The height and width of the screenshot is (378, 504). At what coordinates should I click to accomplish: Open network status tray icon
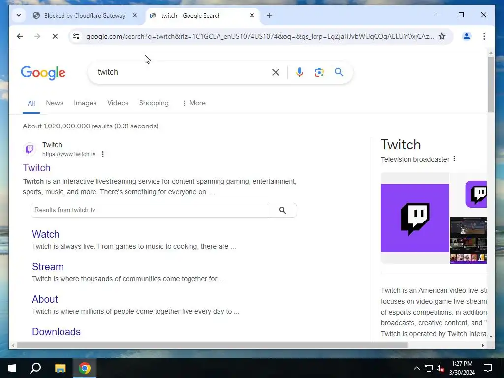(429, 368)
